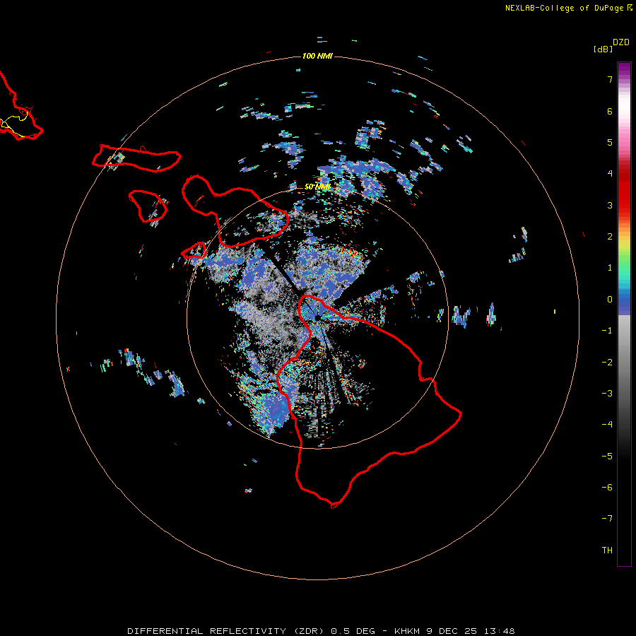Click the 3 value on color scale
This screenshot has width=636, height=636.
(x=610, y=205)
